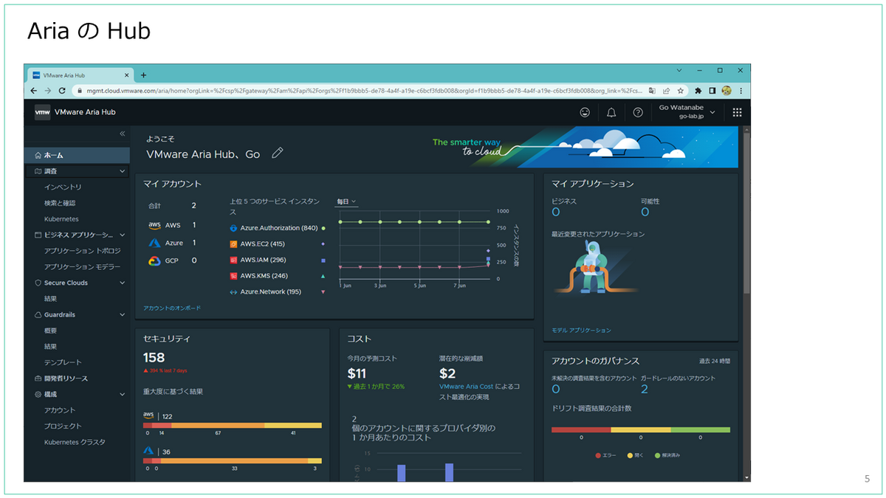Open the 毎日 interval dropdown
This screenshot has width=886, height=498.
pos(346,201)
